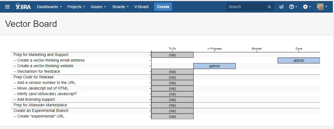This screenshot has height=129, width=334.
Task: Click 'Prep for Marketing and Support' row label
Action: coord(41,55)
